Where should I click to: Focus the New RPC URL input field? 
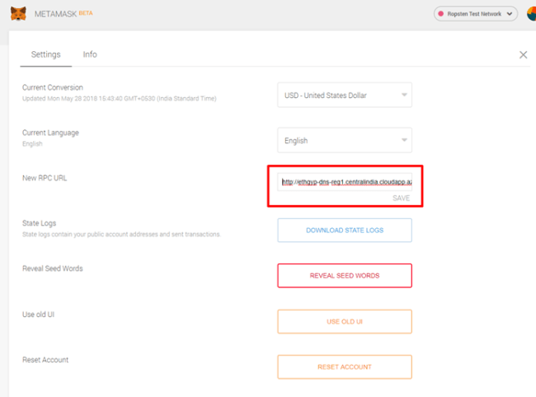point(344,182)
